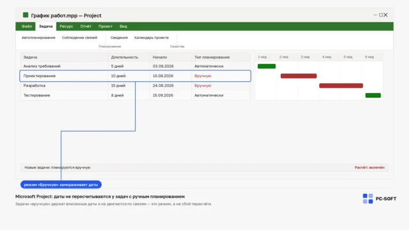Select the Анализ требований task row
The width and height of the screenshot is (409, 230).
click(x=135, y=66)
